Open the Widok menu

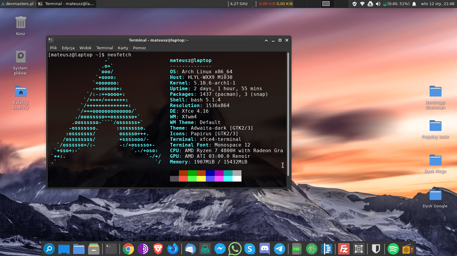coord(85,48)
